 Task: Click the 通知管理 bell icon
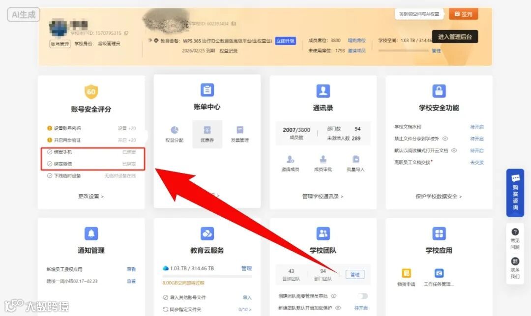[x=91, y=233]
